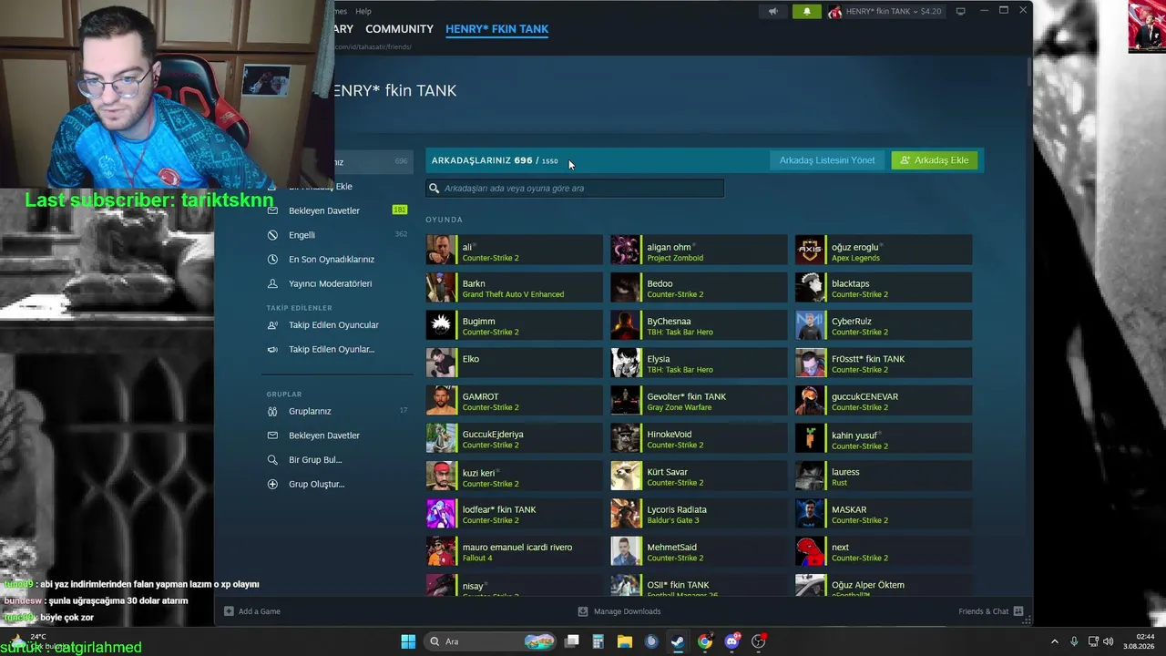This screenshot has height=656, width=1166.
Task: Click the person icon for Yayıncı Moderatörleri
Action: (272, 283)
